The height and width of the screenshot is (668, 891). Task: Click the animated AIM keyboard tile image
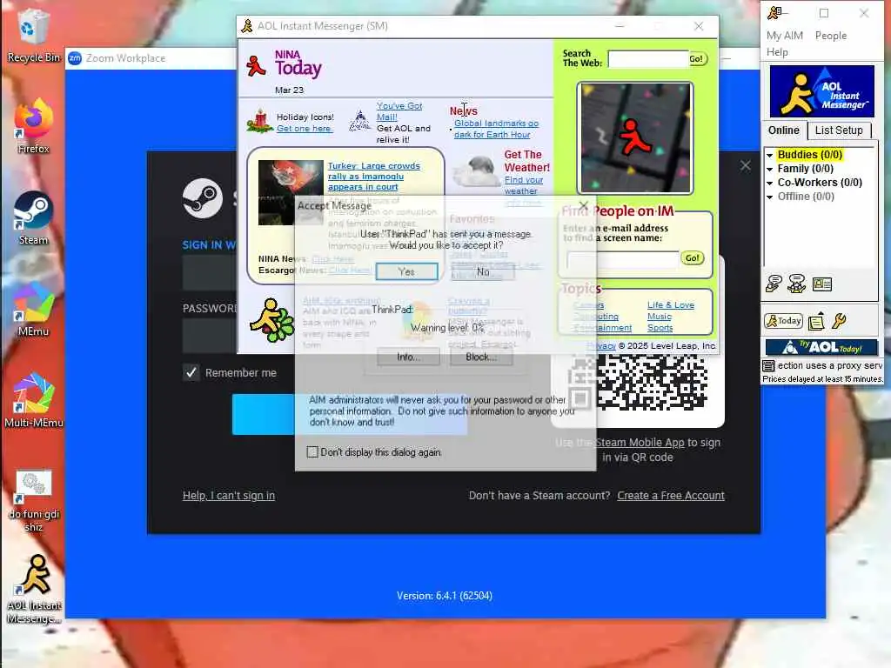(x=634, y=138)
